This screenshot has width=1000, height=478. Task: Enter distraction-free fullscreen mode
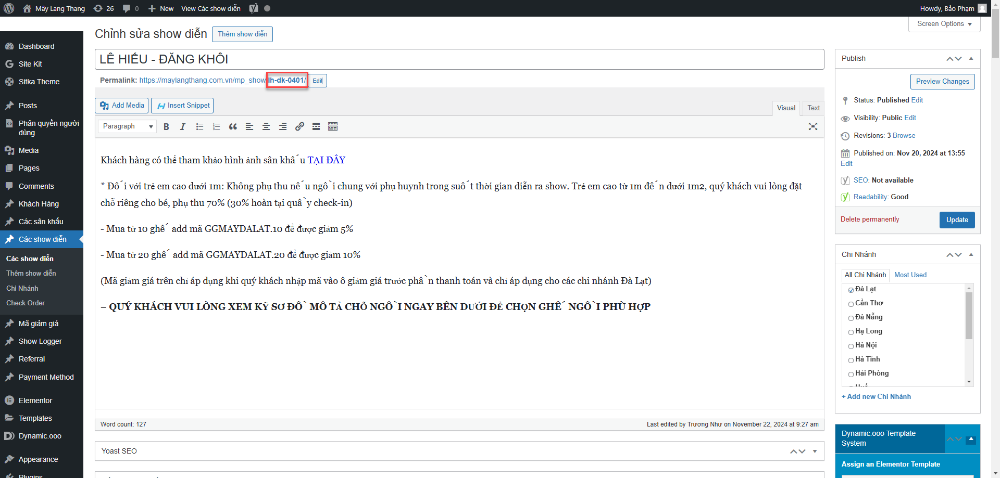pos(813,127)
